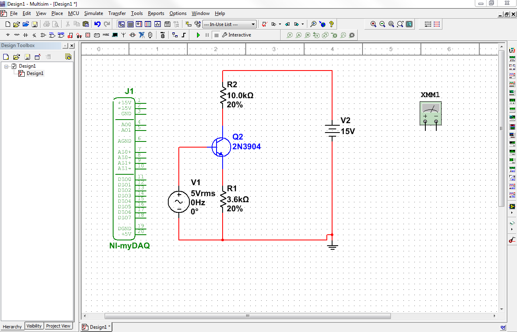This screenshot has width=517, height=332.
Task: Stop the simulation
Action: (216, 35)
